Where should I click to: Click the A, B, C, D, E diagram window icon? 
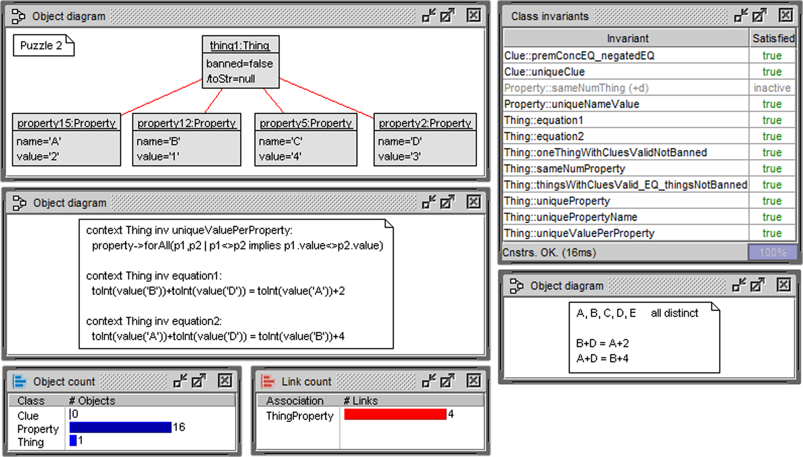tap(516, 286)
